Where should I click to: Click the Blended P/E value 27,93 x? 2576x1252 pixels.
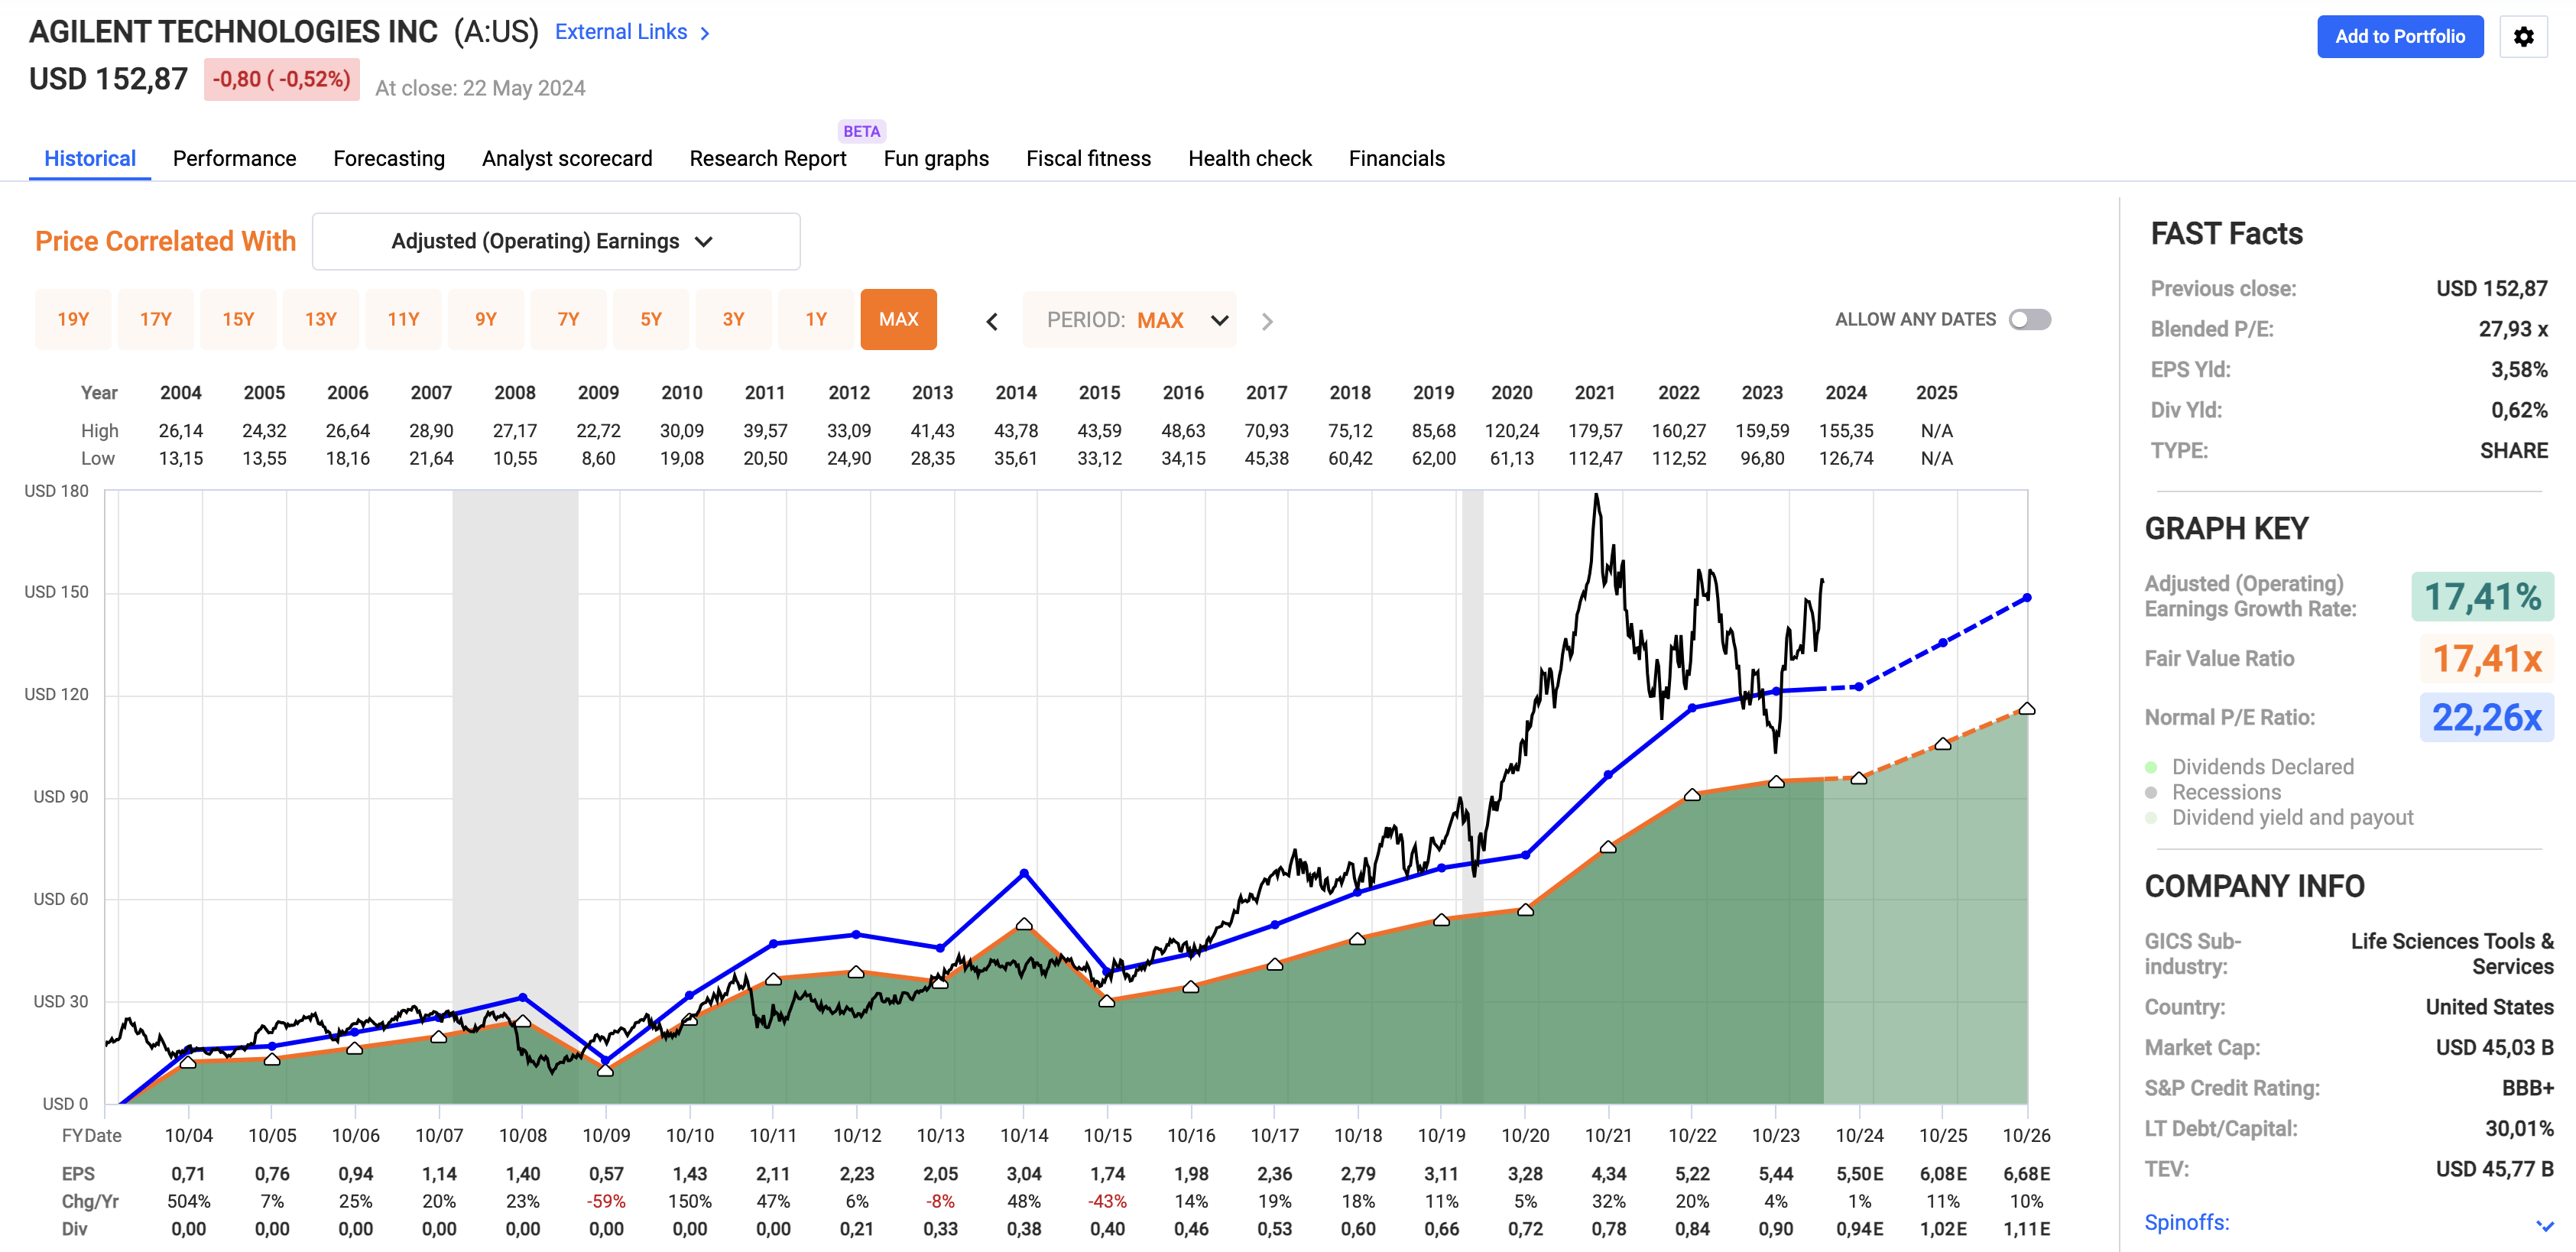coord(2512,329)
